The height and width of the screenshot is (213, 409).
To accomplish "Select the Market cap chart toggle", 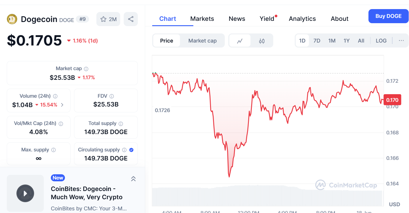I will [x=202, y=41].
